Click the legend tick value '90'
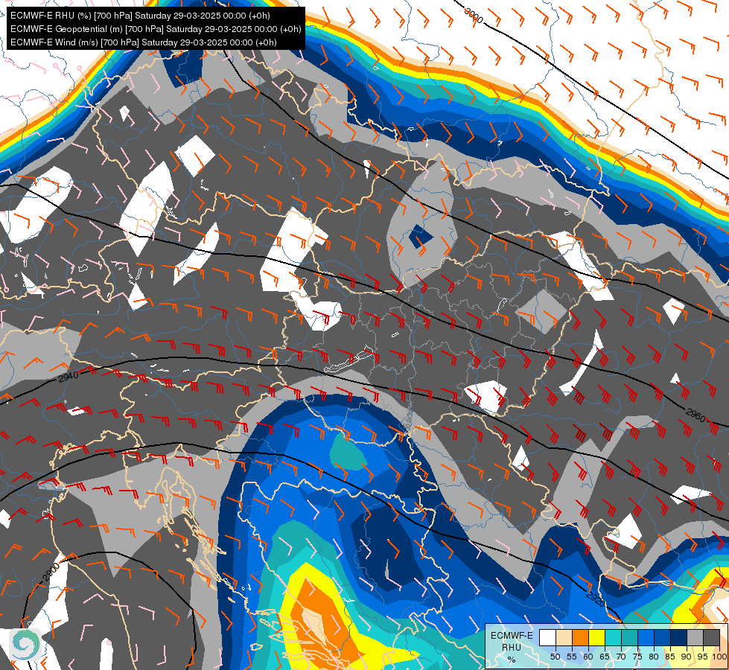 [x=687, y=657]
